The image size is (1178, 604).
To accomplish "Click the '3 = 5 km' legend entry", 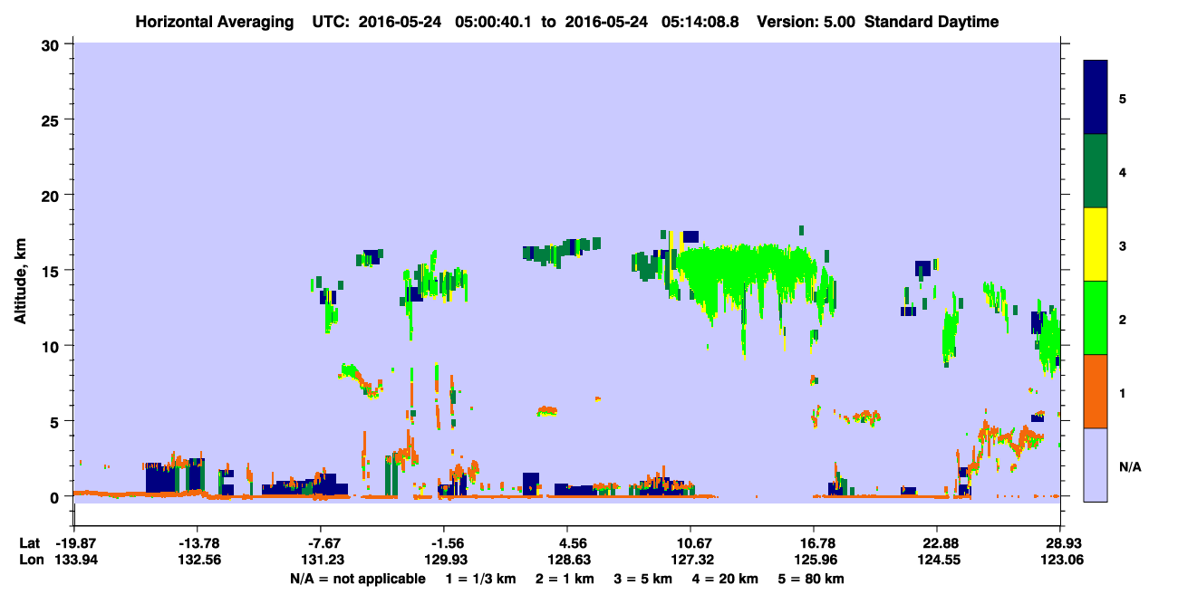I will point(644,578).
